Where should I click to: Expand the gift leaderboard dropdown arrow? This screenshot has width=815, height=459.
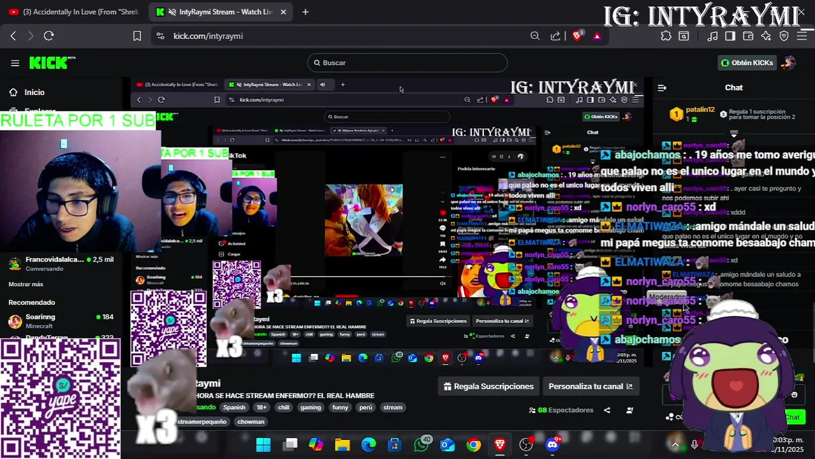pyautogui.click(x=733, y=134)
